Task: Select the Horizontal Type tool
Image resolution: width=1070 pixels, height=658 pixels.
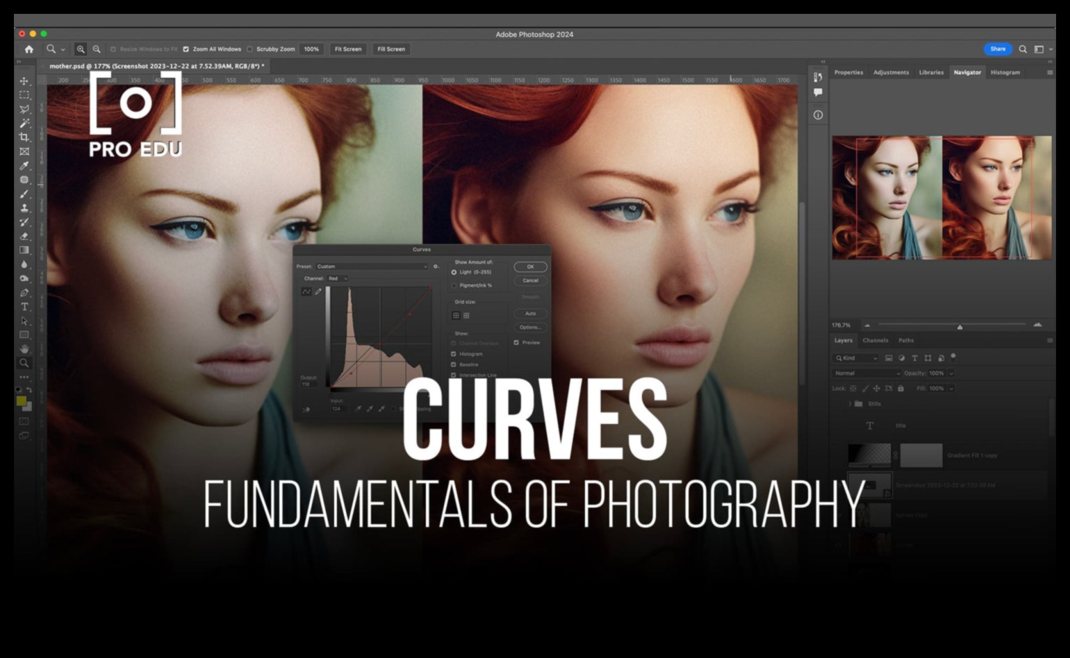Action: (24, 307)
